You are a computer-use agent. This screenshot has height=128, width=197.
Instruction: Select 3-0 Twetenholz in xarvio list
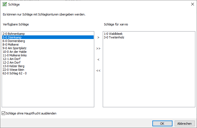tap(114, 37)
